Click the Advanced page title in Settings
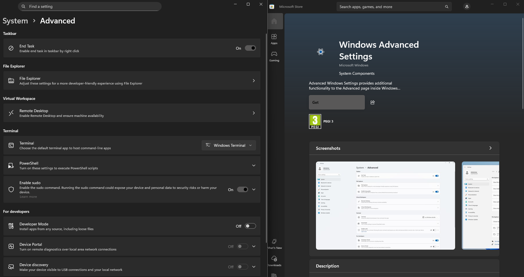The height and width of the screenshot is (277, 524). (x=57, y=21)
